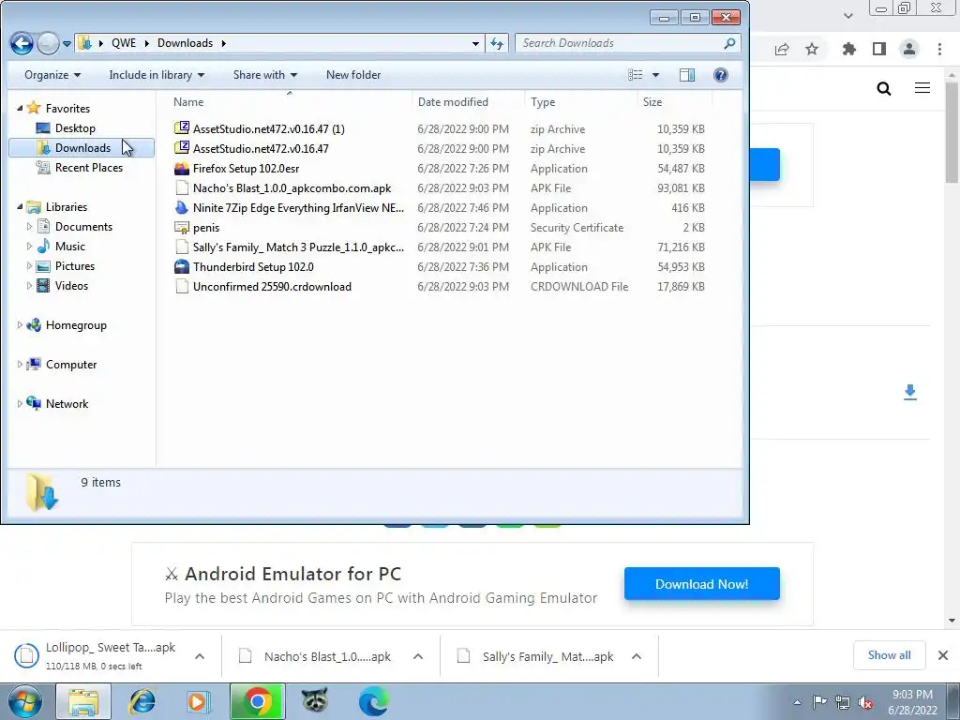The image size is (960, 720).
Task: Open Windows Start menu
Action: click(x=24, y=702)
